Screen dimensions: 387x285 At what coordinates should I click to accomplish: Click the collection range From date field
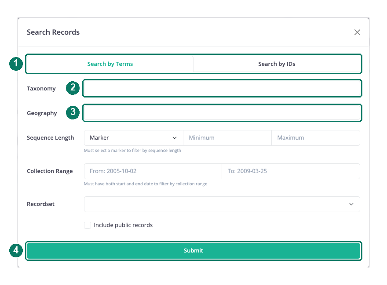pyautogui.click(x=153, y=171)
